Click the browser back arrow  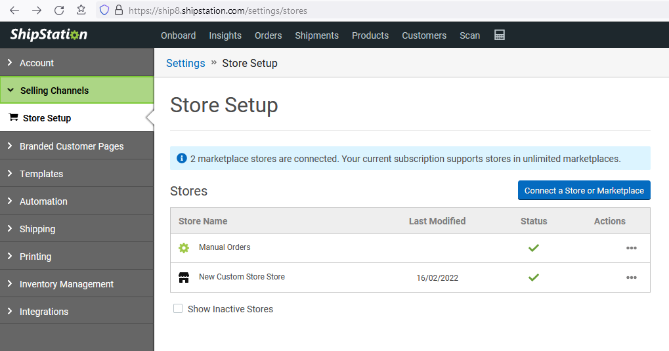click(x=14, y=10)
